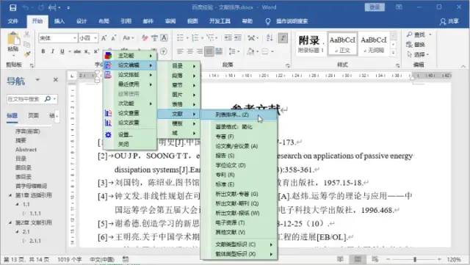Toggle Bold formatting button
The width and height of the screenshot is (470, 265).
[x=43, y=51]
